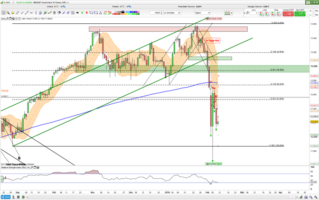Click the scrollbar left arrow

point(27,197)
